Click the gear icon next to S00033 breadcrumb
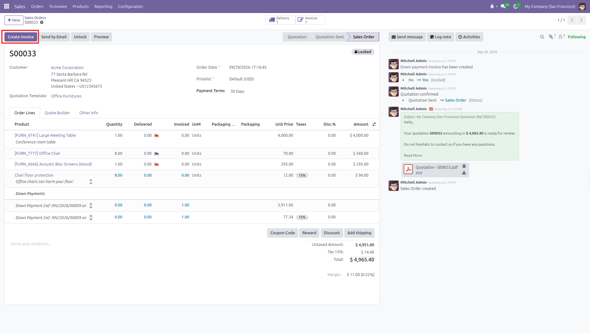590x333 pixels. [42, 22]
